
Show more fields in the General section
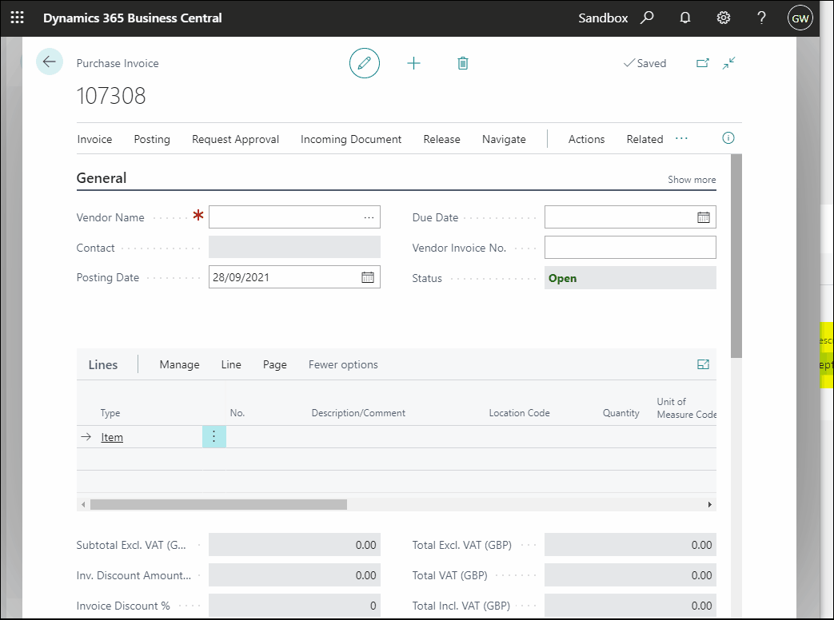click(x=691, y=179)
